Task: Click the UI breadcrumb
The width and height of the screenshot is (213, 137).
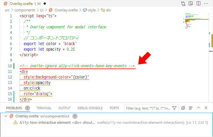Action: [42, 10]
